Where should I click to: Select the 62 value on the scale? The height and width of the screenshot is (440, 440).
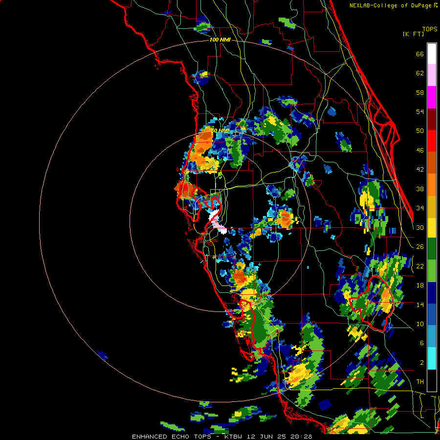coord(420,73)
